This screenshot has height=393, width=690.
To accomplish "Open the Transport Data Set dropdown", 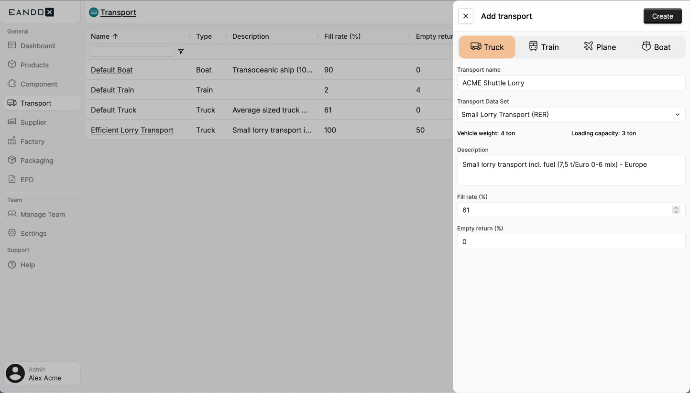I will [571, 114].
